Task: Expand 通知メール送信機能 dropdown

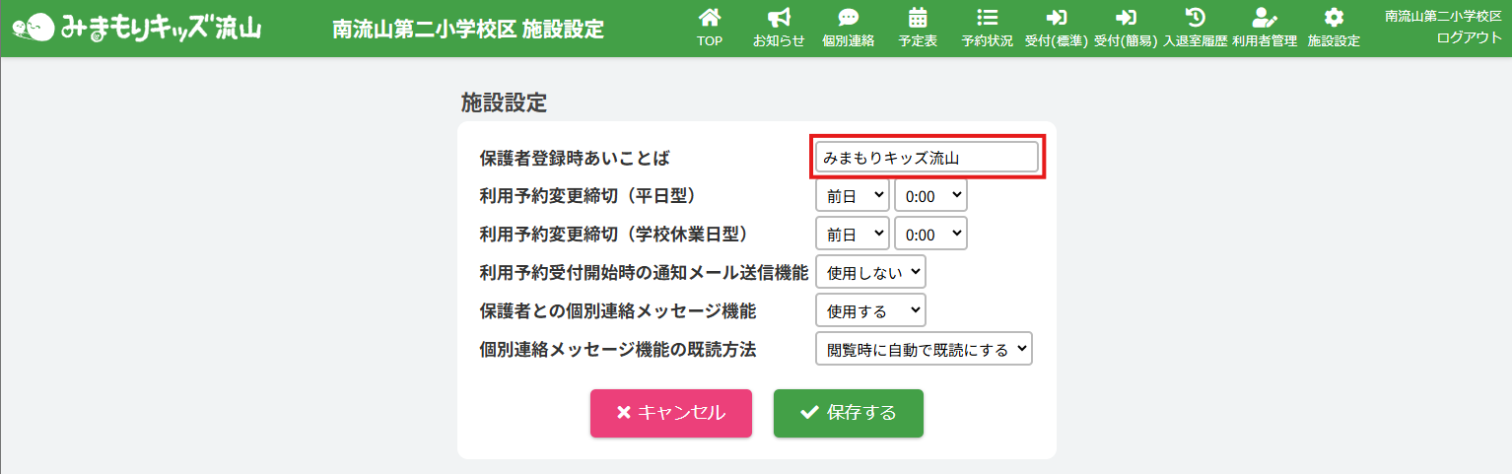Action: [870, 272]
